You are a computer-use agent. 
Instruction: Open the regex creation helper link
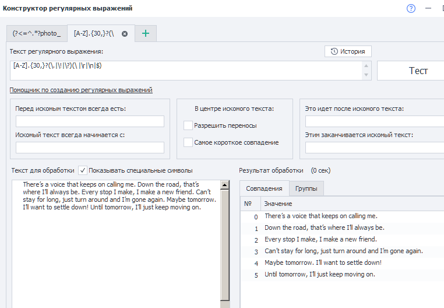tap(81, 90)
